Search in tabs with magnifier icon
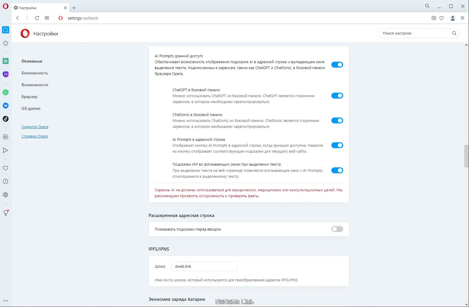 427,6
